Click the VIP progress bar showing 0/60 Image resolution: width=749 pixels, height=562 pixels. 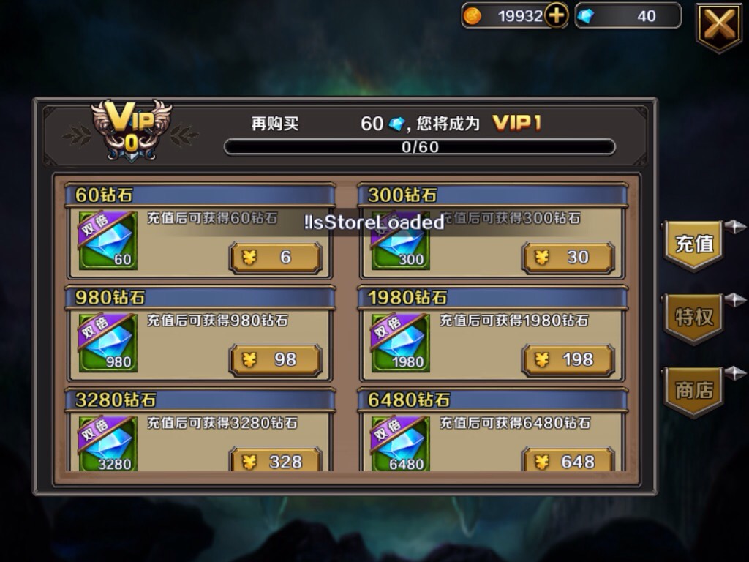[x=420, y=146]
